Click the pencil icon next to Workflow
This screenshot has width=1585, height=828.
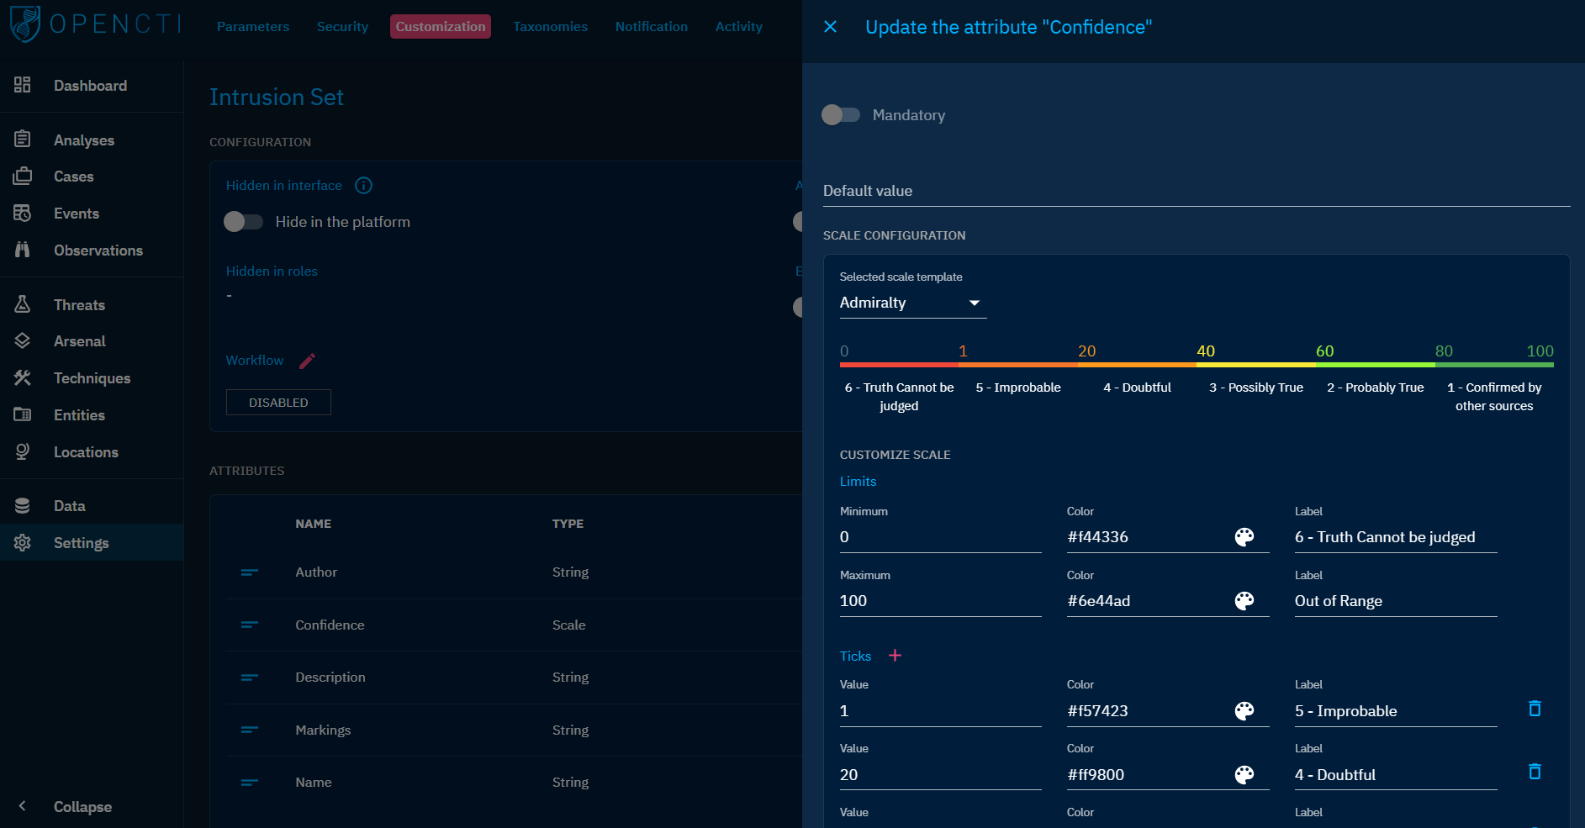[x=307, y=361]
